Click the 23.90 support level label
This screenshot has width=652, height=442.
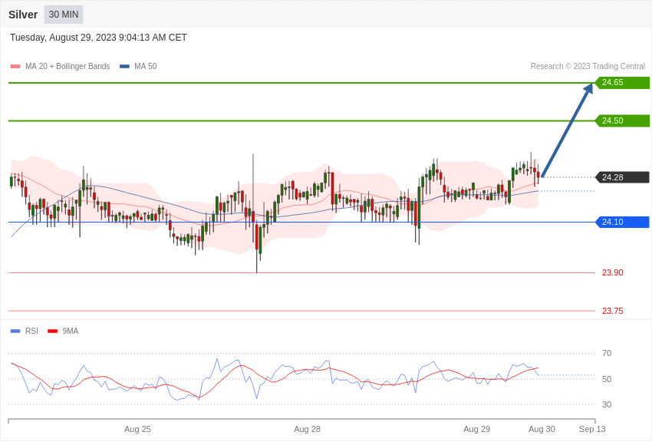pyautogui.click(x=613, y=272)
